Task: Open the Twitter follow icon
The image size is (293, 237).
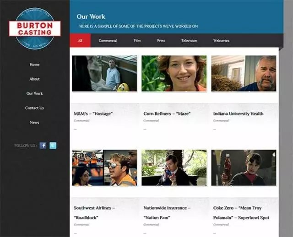Action: 53,145
